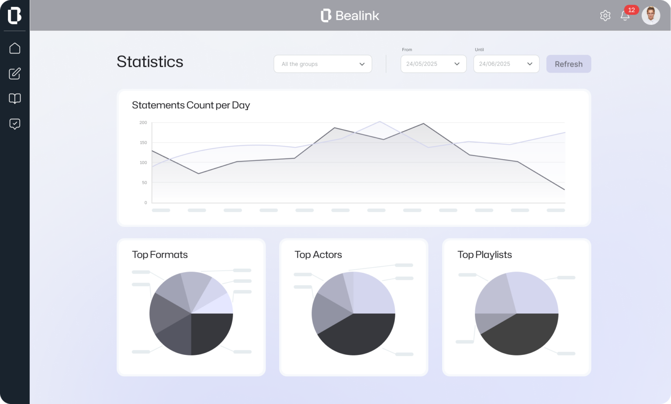Select the checkmark message sidebar icon
Screen dimensions: 671x404
click(x=15, y=124)
